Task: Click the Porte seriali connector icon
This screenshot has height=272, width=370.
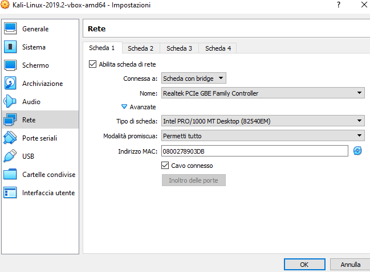Action: tap(10, 138)
